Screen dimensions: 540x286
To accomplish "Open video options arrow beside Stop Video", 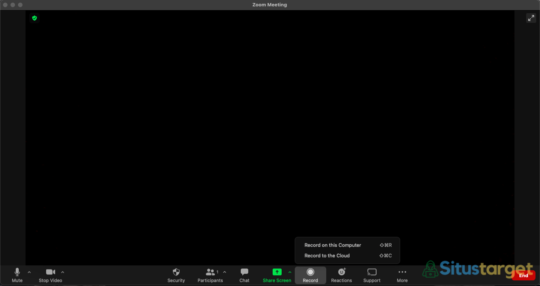I will tap(63, 272).
